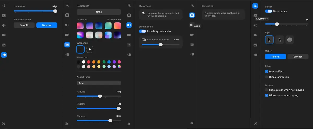Click the motion icon in the Cursor panel sidebar
Viewport: 313px width, 129px height.
pos(255,55)
